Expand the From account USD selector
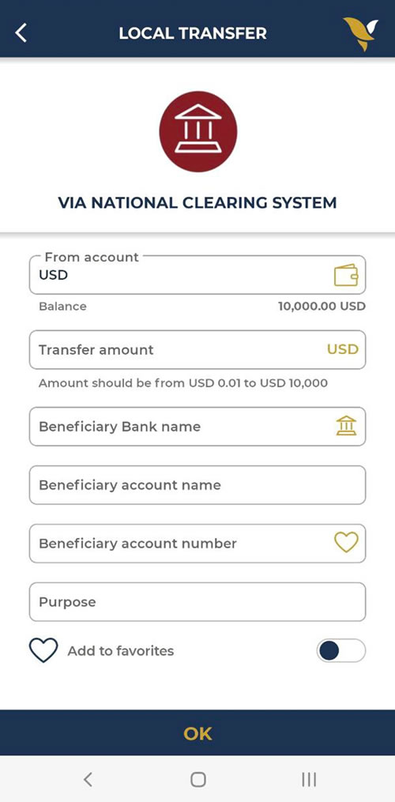 [197, 275]
